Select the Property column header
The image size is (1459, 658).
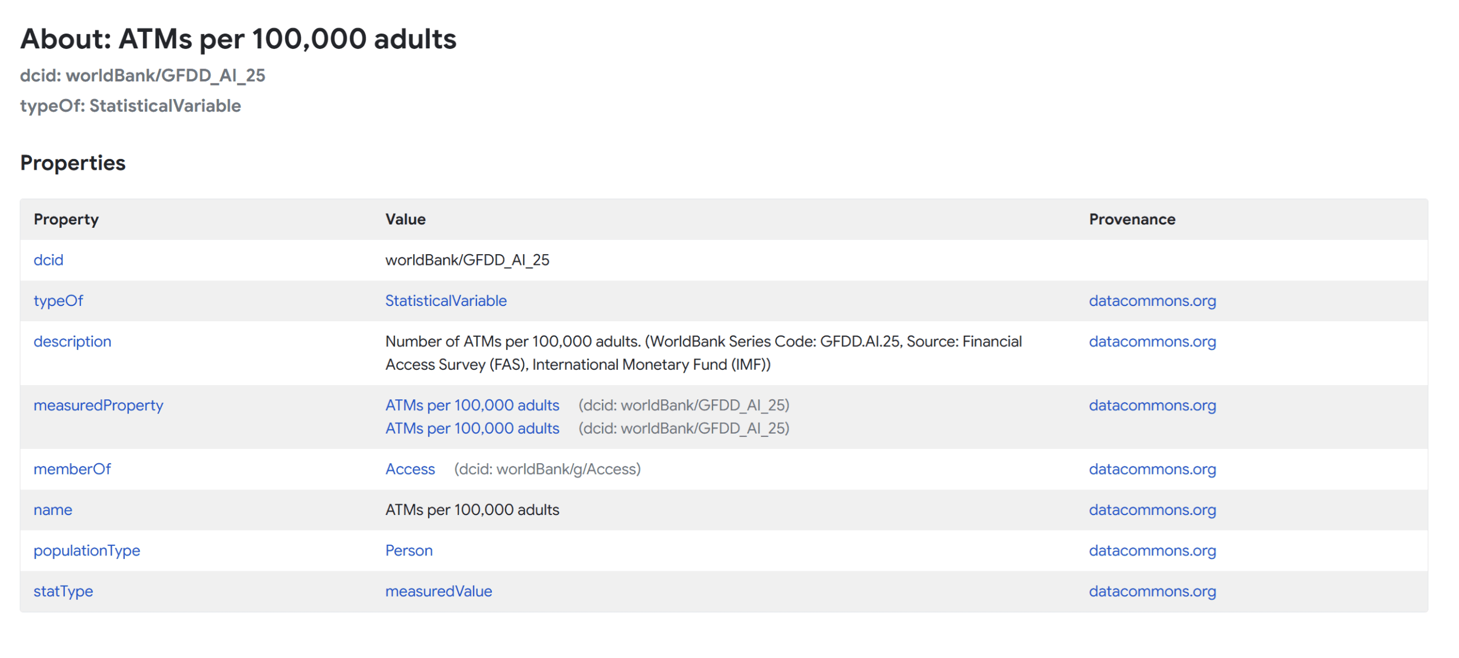click(x=67, y=219)
